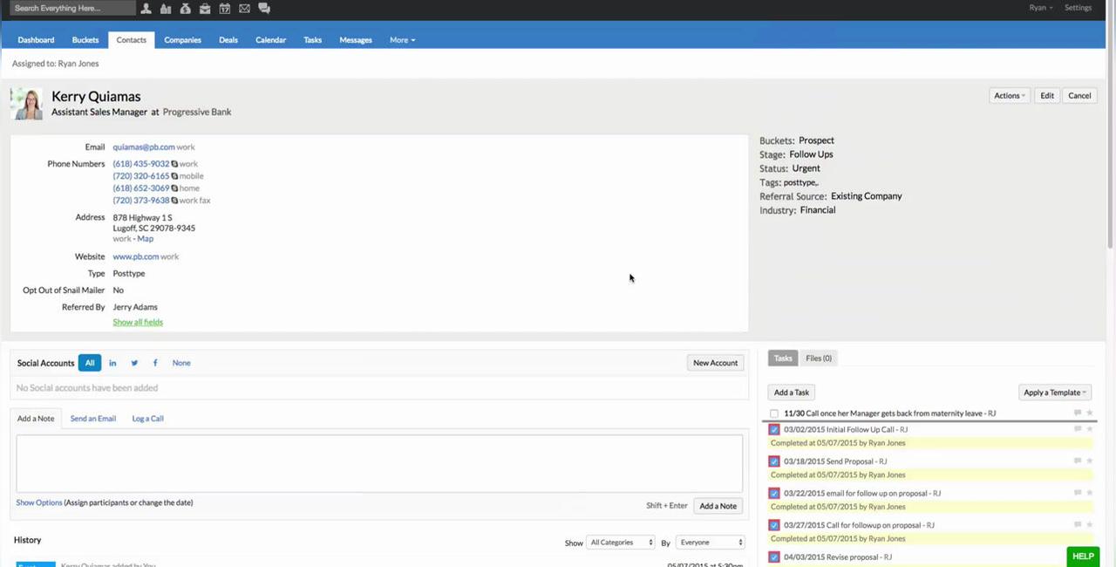Image resolution: width=1116 pixels, height=567 pixels.
Task: Expand the Apply a Template dropdown
Action: tap(1054, 393)
